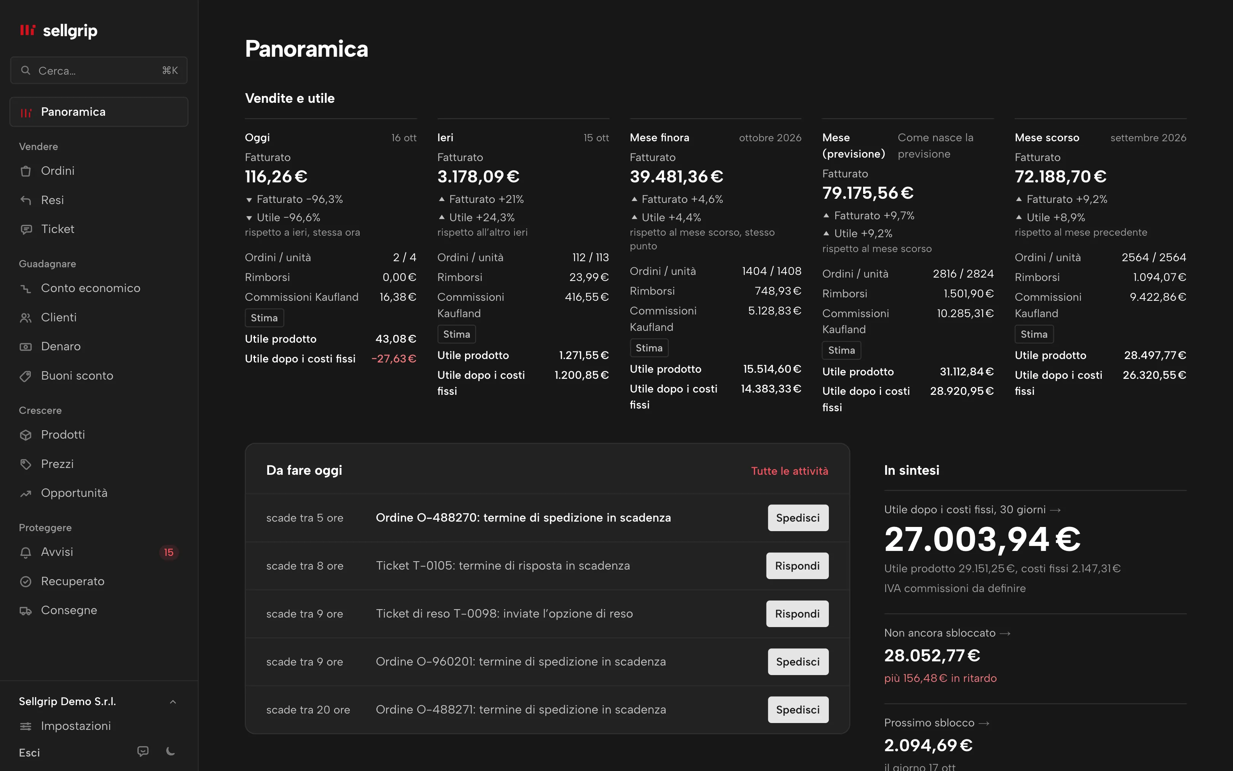Click the Opportunità trend icon

[25, 493]
